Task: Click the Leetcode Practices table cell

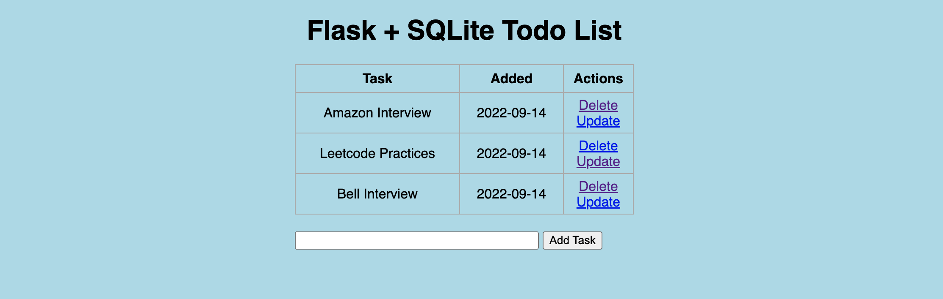Action: (x=377, y=153)
